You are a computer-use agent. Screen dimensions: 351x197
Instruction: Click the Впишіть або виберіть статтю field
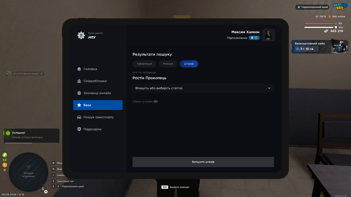(203, 88)
